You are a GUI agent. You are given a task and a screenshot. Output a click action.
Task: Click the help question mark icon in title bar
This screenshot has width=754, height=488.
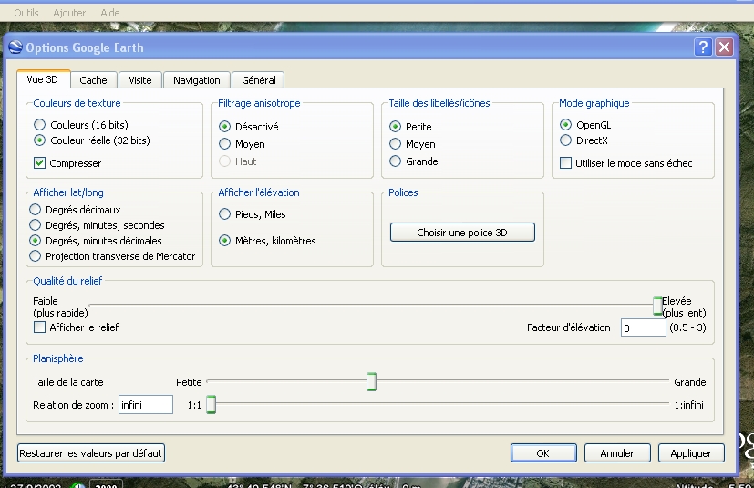[702, 47]
